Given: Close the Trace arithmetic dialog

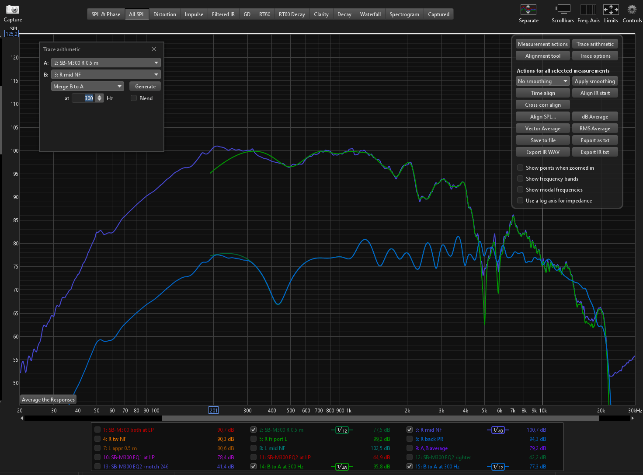Looking at the screenshot, I should click(x=154, y=49).
